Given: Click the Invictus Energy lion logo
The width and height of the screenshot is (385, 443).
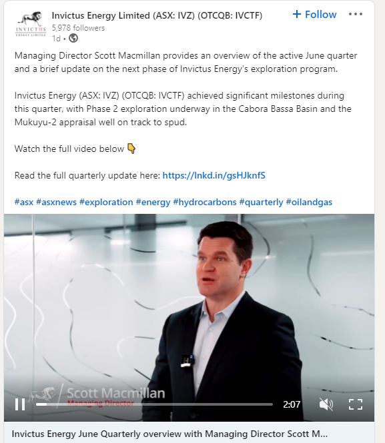Looking at the screenshot, I should click(31, 24).
